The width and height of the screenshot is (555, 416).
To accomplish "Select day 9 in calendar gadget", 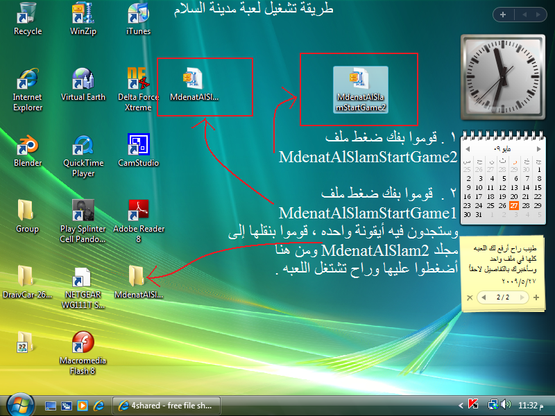I will 468,187.
